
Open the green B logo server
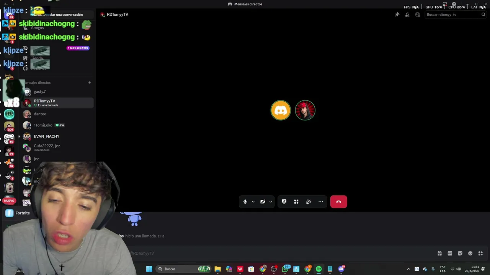coord(9,114)
